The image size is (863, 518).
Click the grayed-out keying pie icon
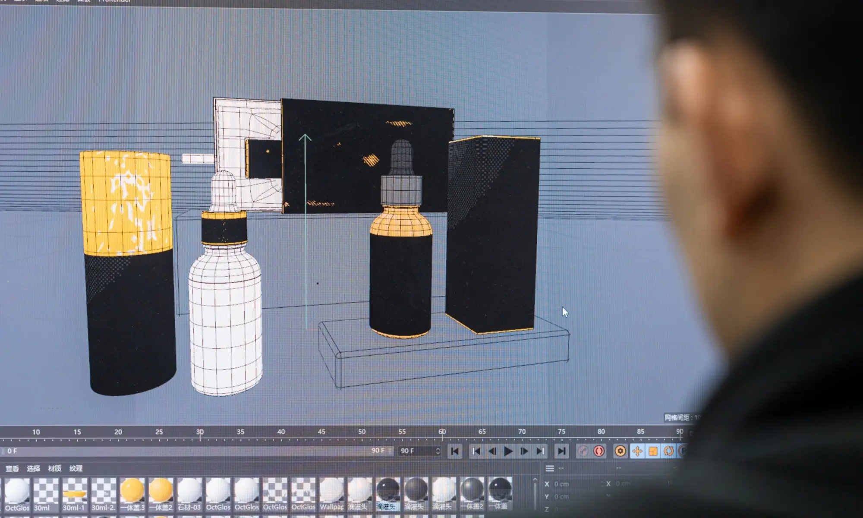point(584,450)
